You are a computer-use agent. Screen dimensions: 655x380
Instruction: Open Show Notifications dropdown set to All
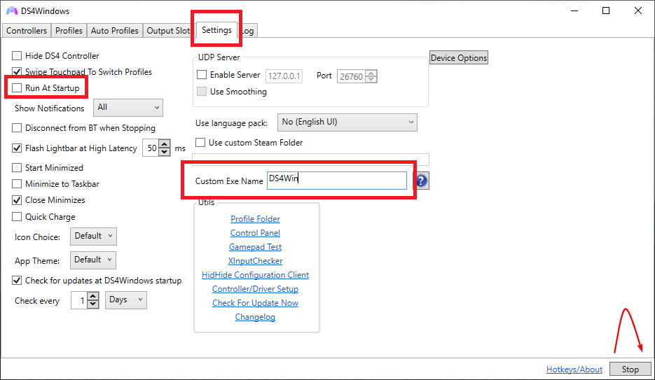click(127, 108)
